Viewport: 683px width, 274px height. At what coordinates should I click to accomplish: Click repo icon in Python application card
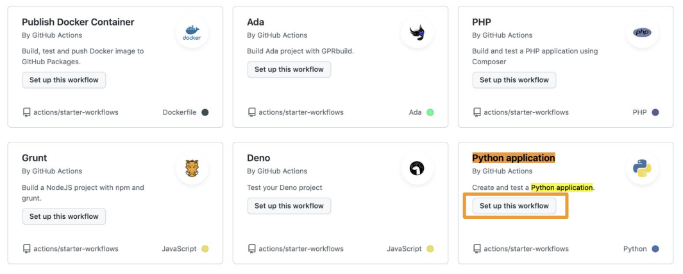click(477, 249)
